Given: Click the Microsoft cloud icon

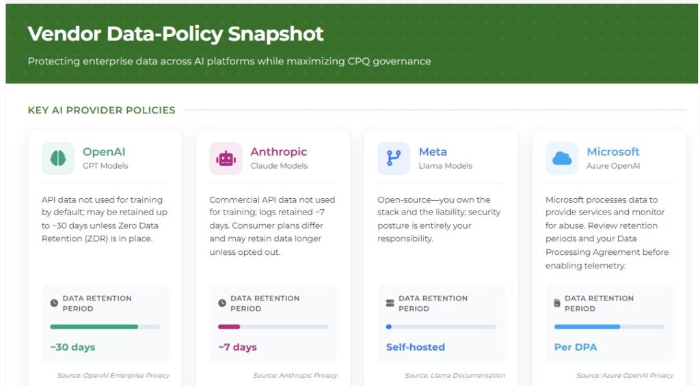Looking at the screenshot, I should click(562, 158).
